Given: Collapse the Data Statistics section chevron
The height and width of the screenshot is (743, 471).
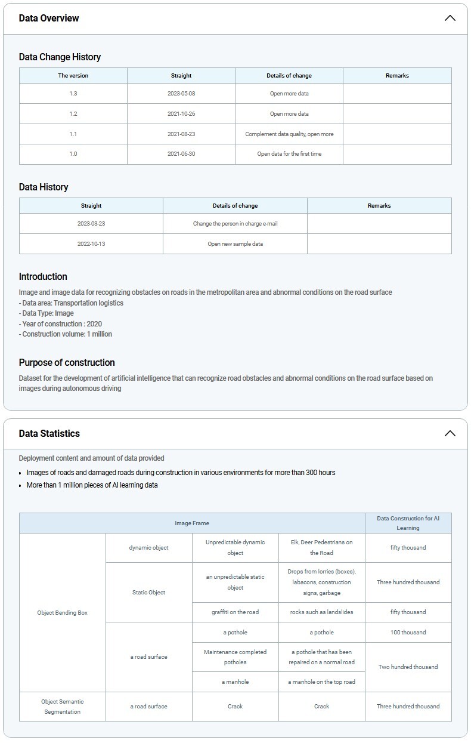Looking at the screenshot, I should [450, 433].
